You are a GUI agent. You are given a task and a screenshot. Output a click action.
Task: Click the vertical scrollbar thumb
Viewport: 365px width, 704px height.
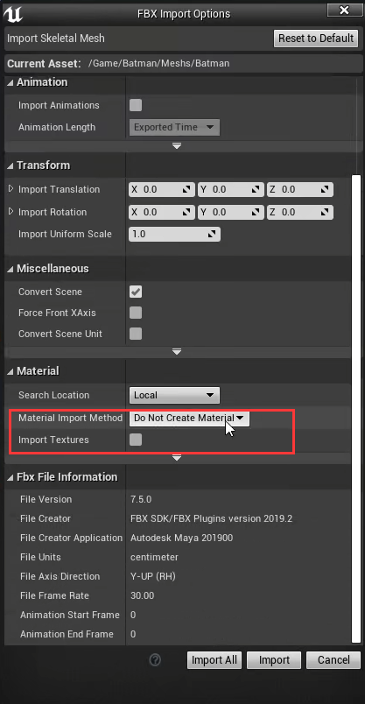(356, 408)
